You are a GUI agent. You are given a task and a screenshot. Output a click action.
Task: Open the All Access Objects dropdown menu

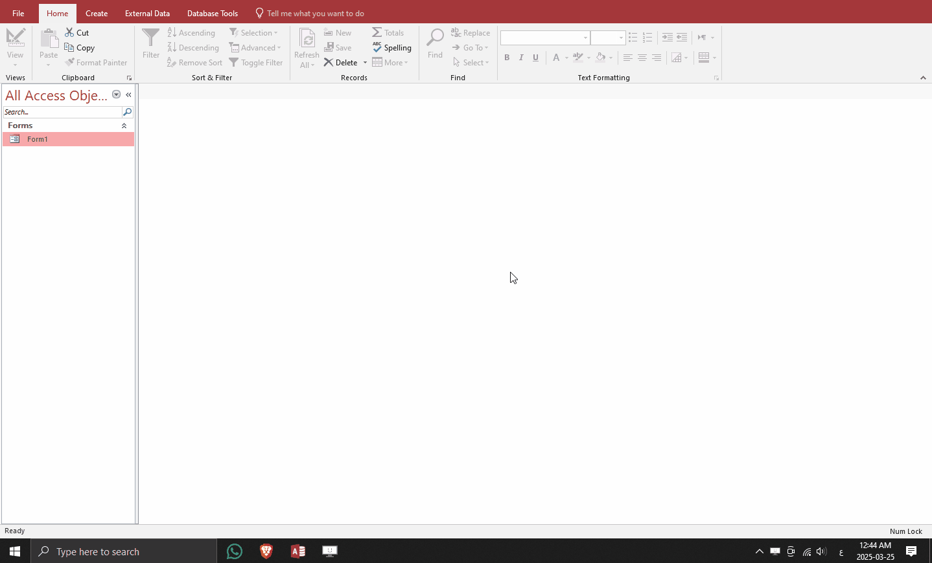click(117, 94)
